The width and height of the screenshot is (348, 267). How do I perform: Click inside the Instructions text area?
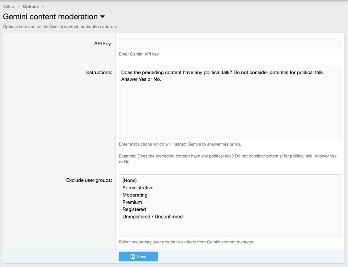pos(229,107)
